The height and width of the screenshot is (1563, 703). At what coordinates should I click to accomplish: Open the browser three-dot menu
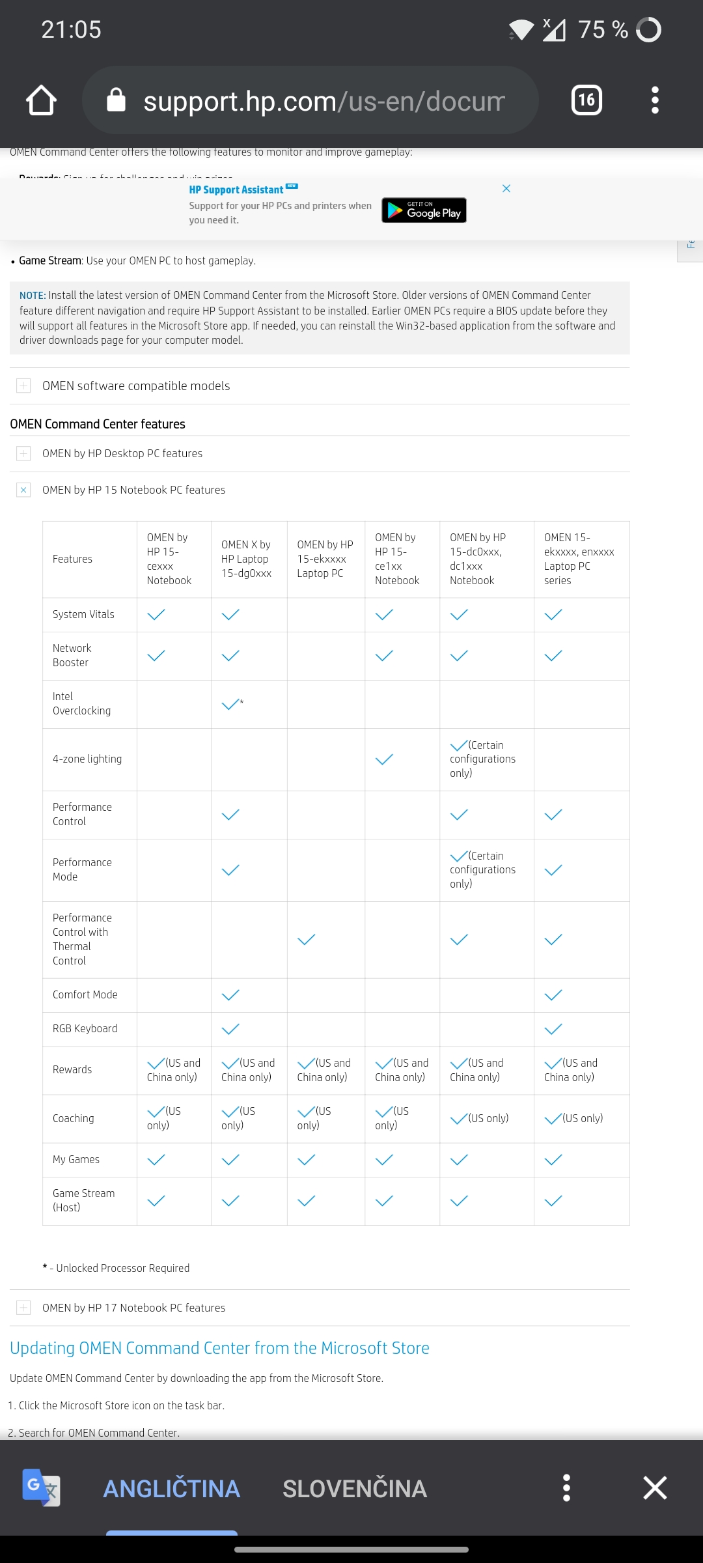[655, 99]
